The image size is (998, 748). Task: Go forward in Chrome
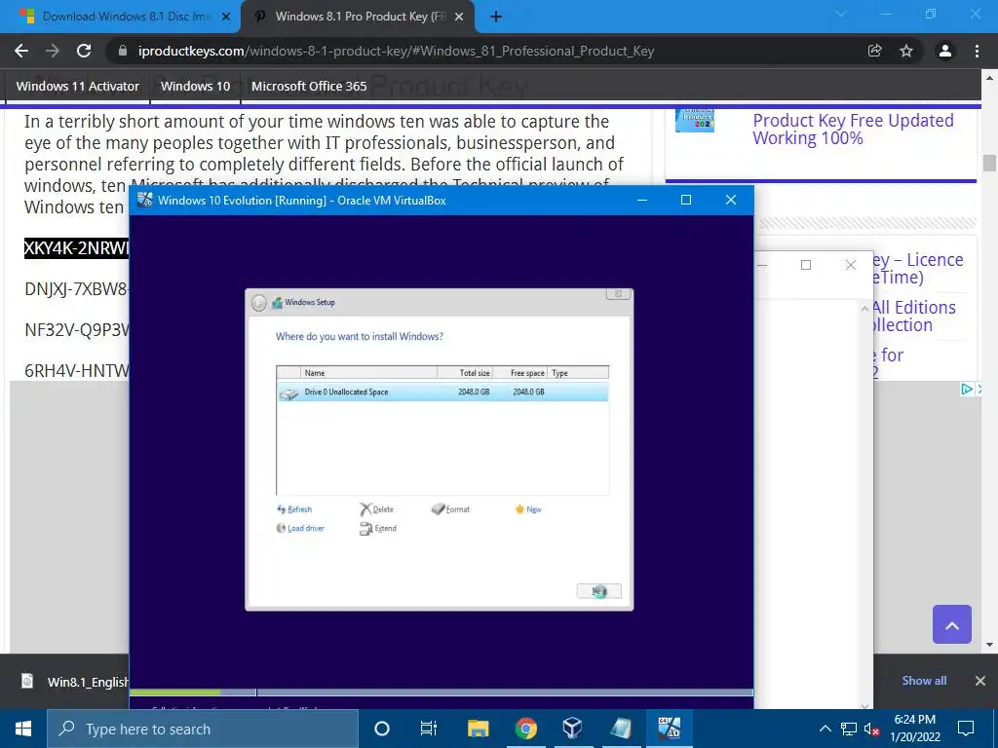point(53,51)
